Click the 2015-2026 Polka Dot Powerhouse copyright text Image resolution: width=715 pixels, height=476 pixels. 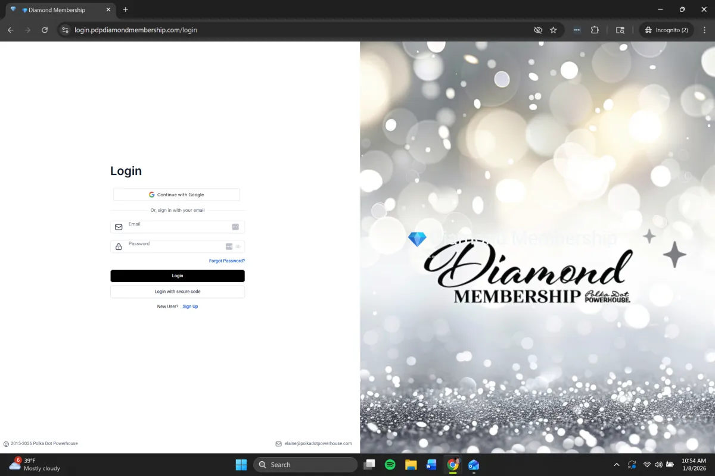click(x=44, y=443)
